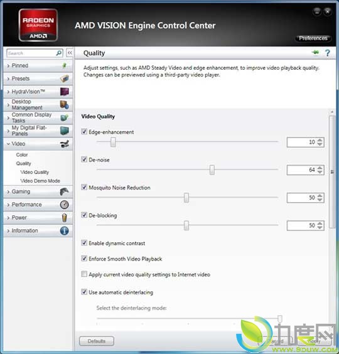Collapse the Video section
Viewport: 339px width, 354px height.
(x=8, y=144)
